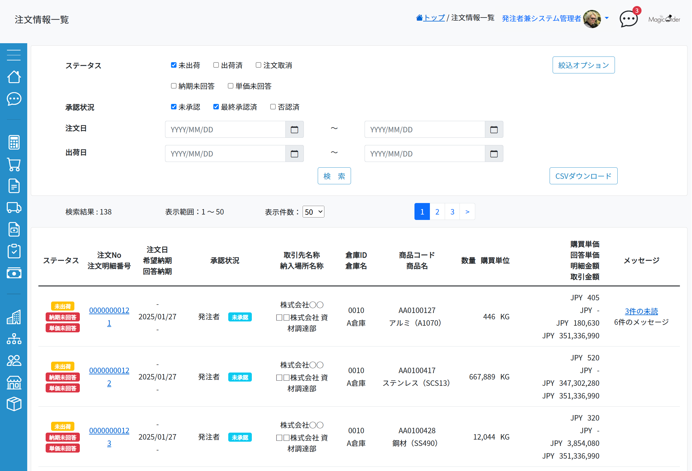Open the store icon in sidebar
Image resolution: width=692 pixels, height=471 pixels.
click(x=14, y=382)
